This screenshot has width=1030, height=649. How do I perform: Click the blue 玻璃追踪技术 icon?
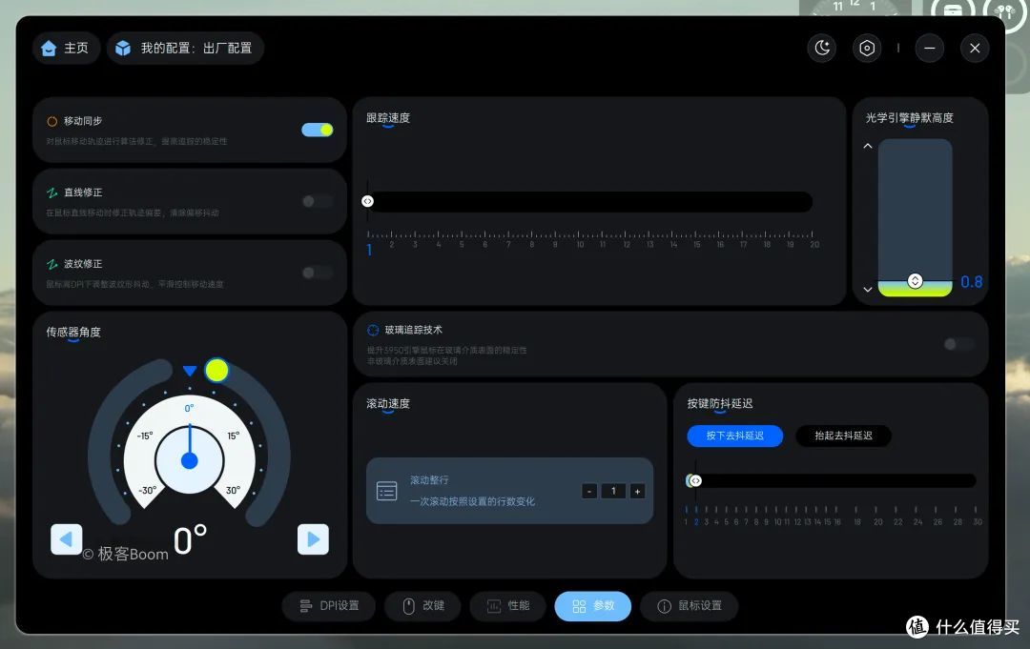(373, 330)
